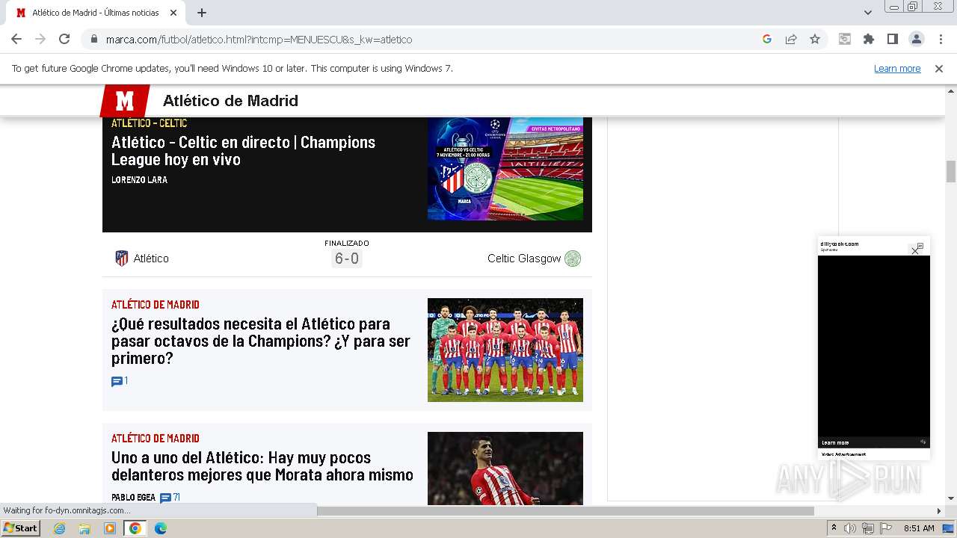Open author Lorenzo Lara
This screenshot has width=957, height=538.
click(139, 180)
